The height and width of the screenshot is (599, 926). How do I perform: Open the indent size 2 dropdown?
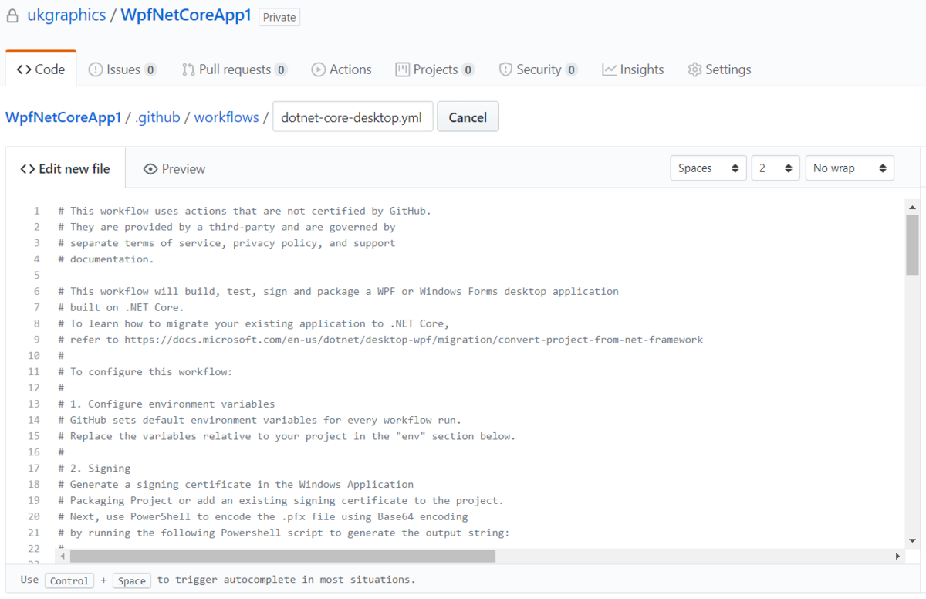pyautogui.click(x=776, y=168)
